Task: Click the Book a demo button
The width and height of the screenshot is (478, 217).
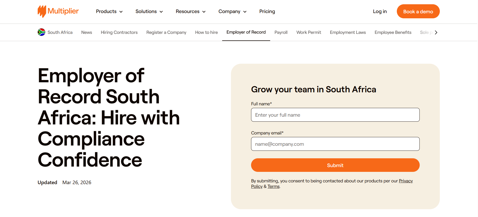Action: pyautogui.click(x=418, y=12)
